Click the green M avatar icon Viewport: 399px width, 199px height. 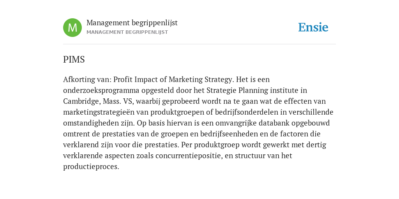pyautogui.click(x=72, y=28)
